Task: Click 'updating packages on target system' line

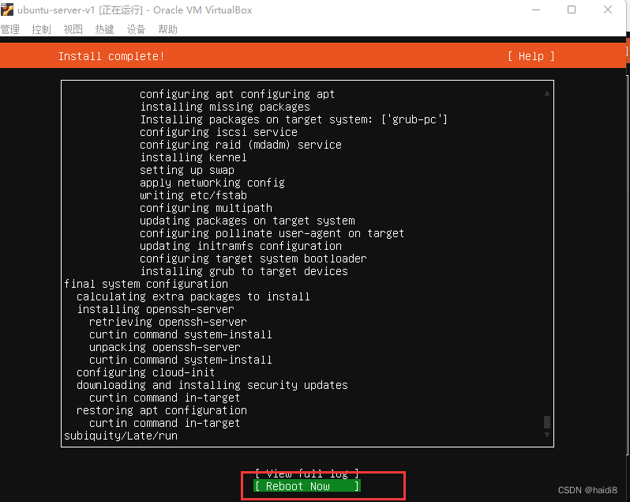Action: (x=247, y=221)
